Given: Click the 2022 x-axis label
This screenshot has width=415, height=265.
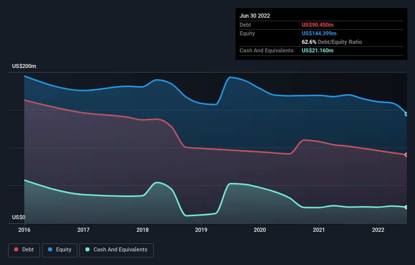Looking at the screenshot, I should (378, 230).
